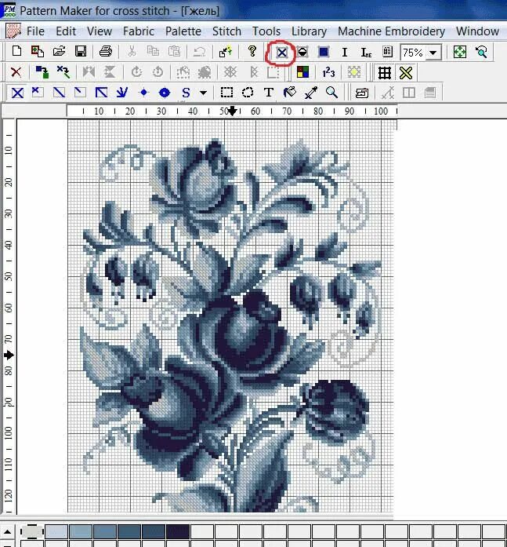507x547 pixels.
Task: Click the red X delete icon
Action: 16,72
